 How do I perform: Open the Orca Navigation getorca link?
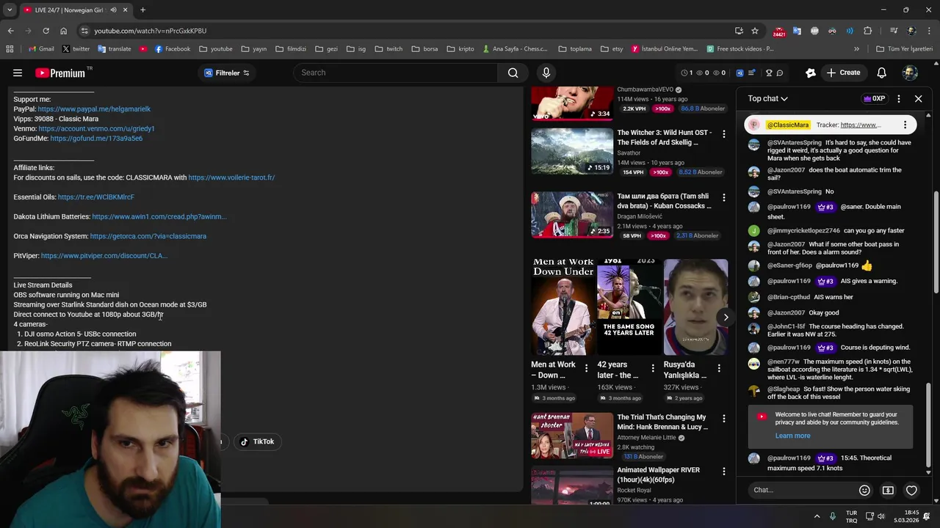point(148,236)
